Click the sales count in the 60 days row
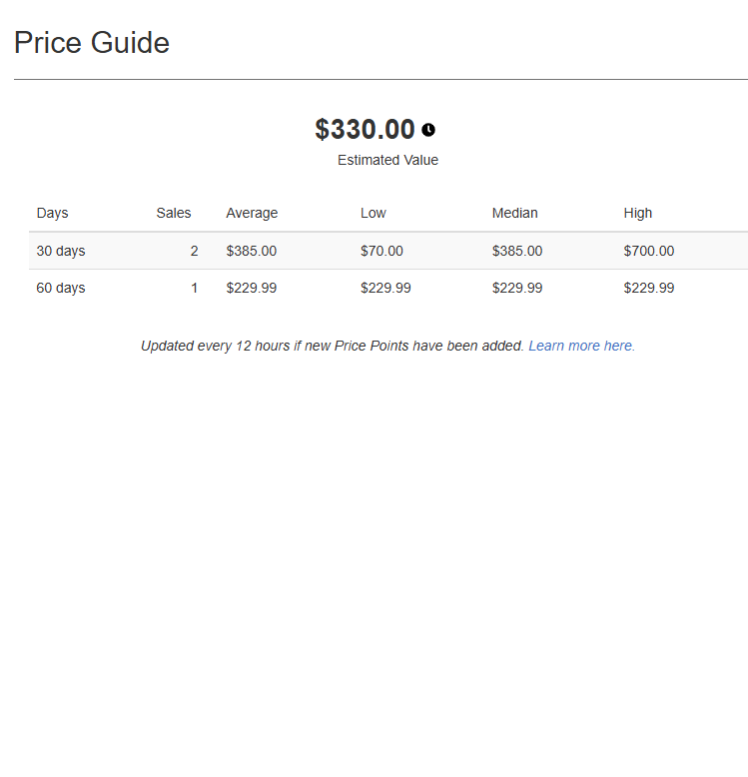Image resolution: width=748 pixels, height=777 pixels. click(194, 288)
